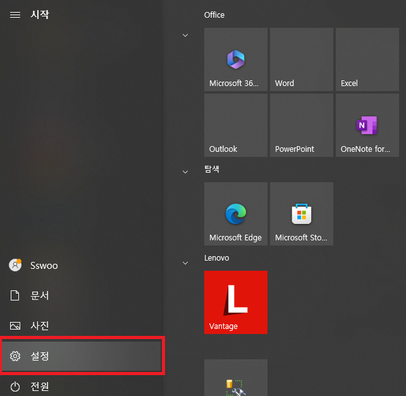This screenshot has height=396, width=406.
Task: Launch the Lenovo Vantage tile
Action: click(x=236, y=302)
